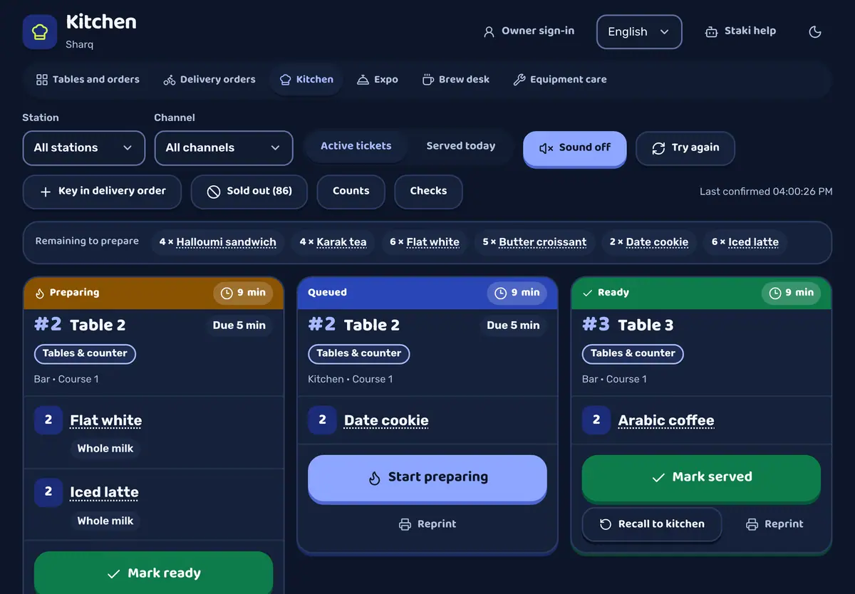The width and height of the screenshot is (855, 594).
Task: Click Try again refresh button
Action: (685, 148)
